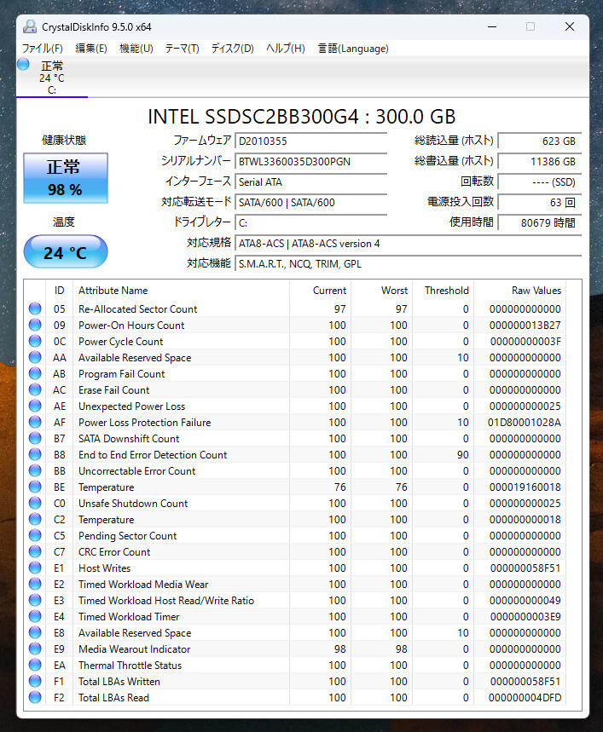Click status orb in row BE Temperature
This screenshot has width=603, height=732.
pyautogui.click(x=35, y=487)
